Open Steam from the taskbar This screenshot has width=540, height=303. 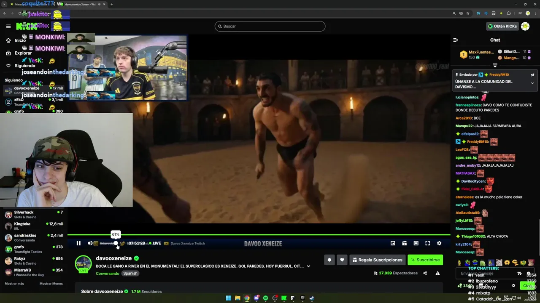(312, 298)
